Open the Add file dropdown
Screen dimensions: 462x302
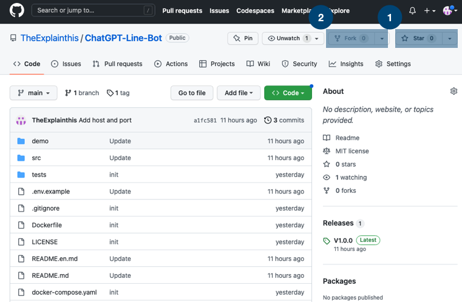239,93
